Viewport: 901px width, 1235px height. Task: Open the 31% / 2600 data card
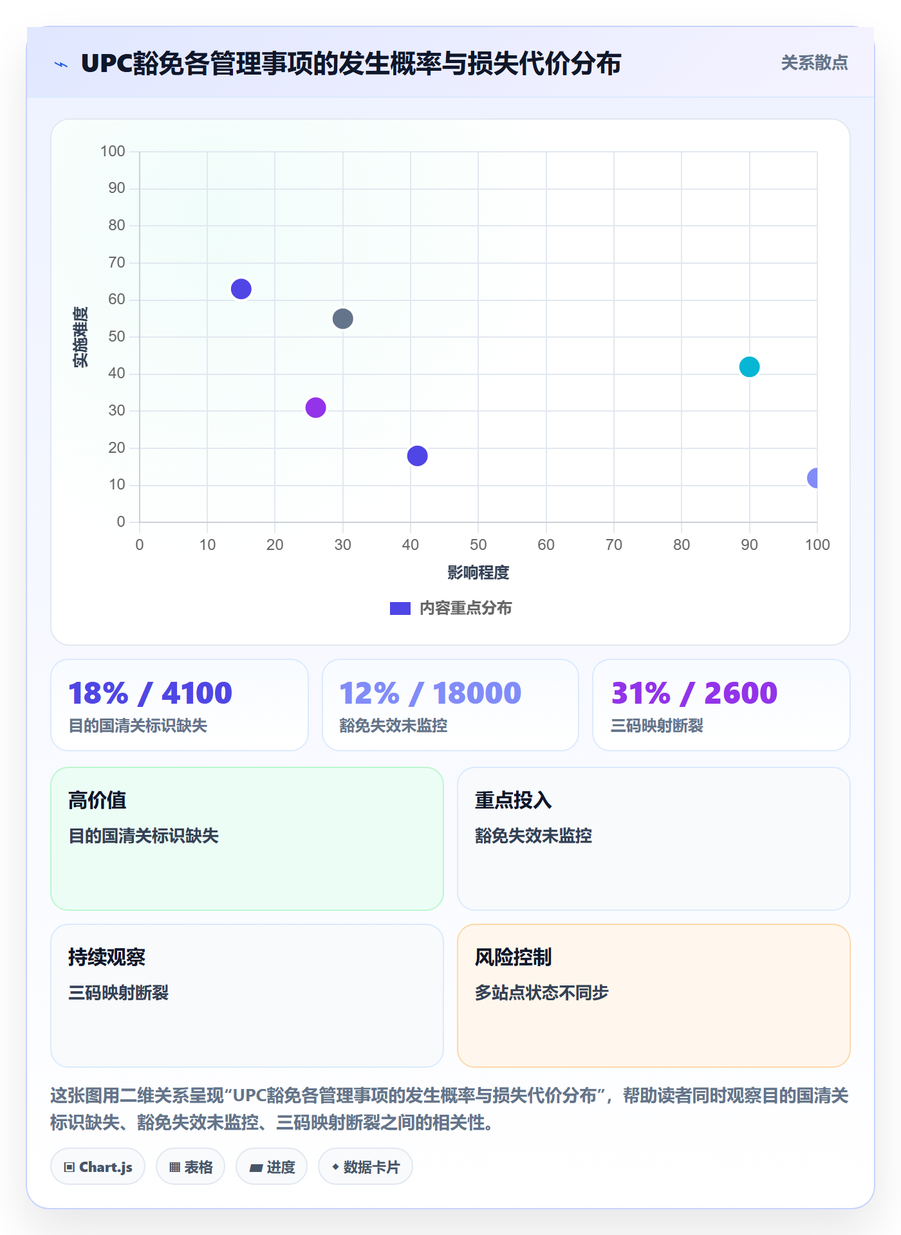point(721,705)
